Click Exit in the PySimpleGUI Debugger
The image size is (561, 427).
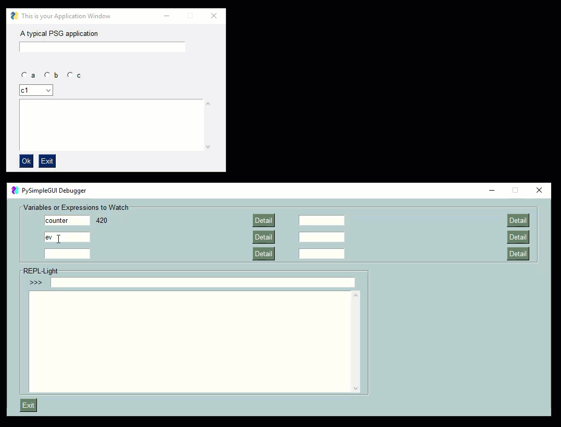(x=28, y=405)
